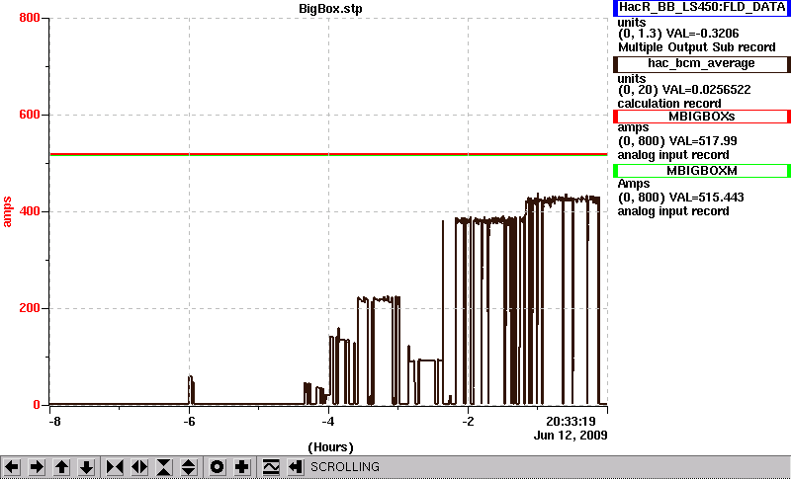
Task: Click the VAL=517.99 readout for MBIGBOXs
Action: tap(702, 141)
